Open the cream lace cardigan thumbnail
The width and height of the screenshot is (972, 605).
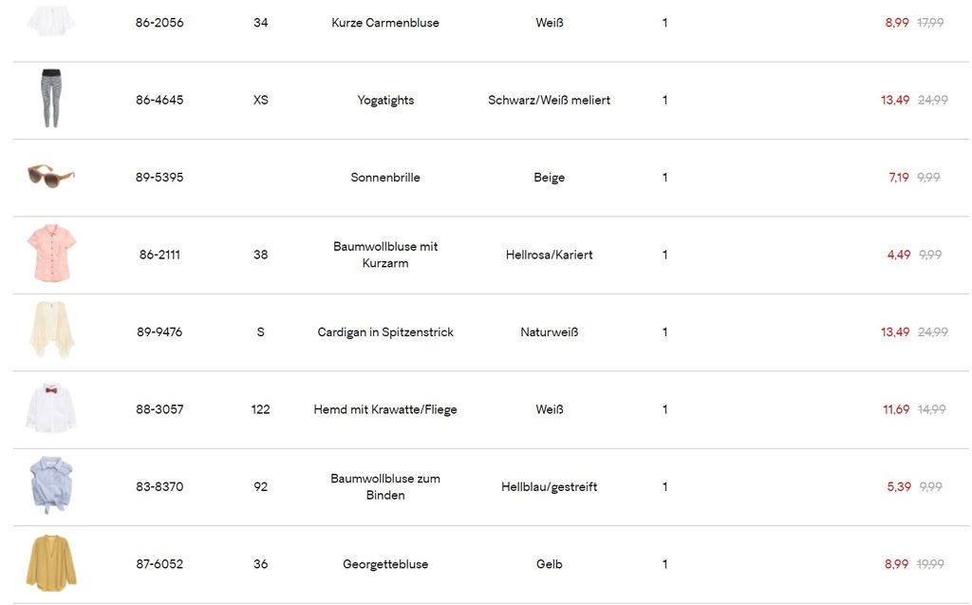click(x=51, y=331)
